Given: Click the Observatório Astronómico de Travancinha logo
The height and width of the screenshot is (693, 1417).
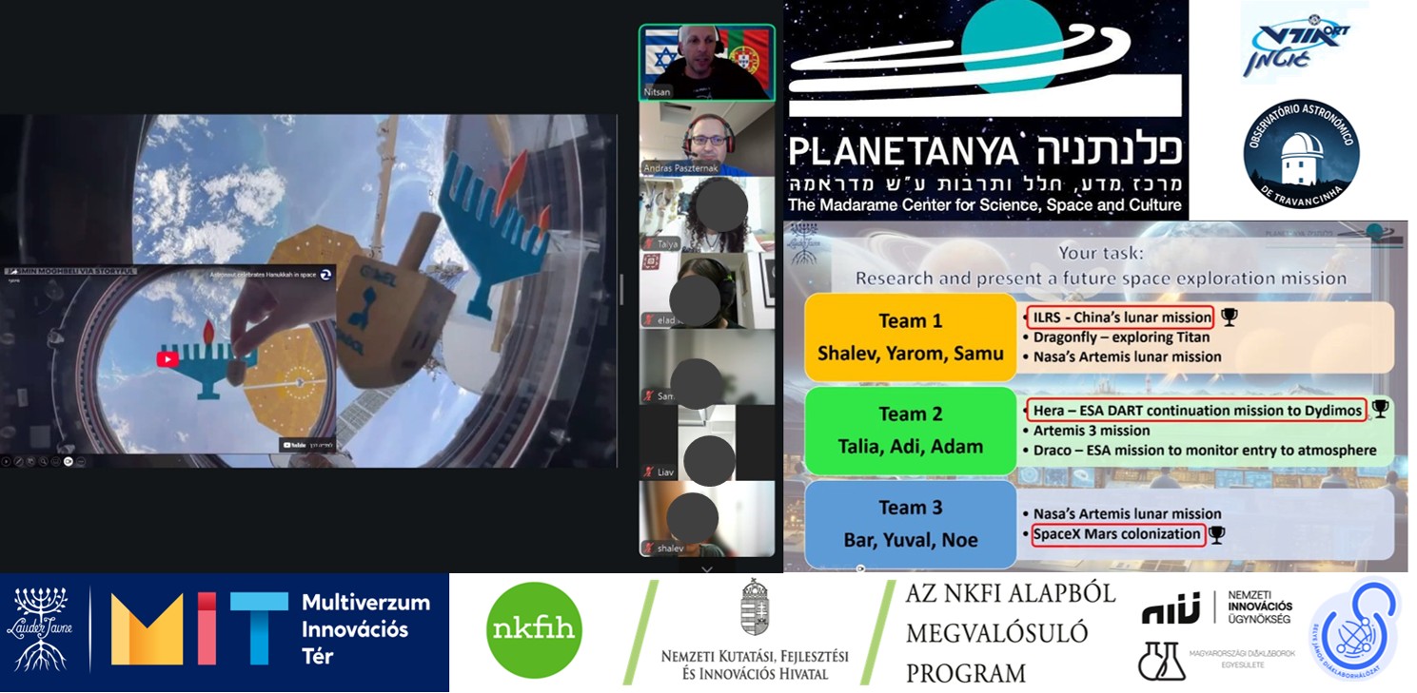Looking at the screenshot, I should (1301, 154).
